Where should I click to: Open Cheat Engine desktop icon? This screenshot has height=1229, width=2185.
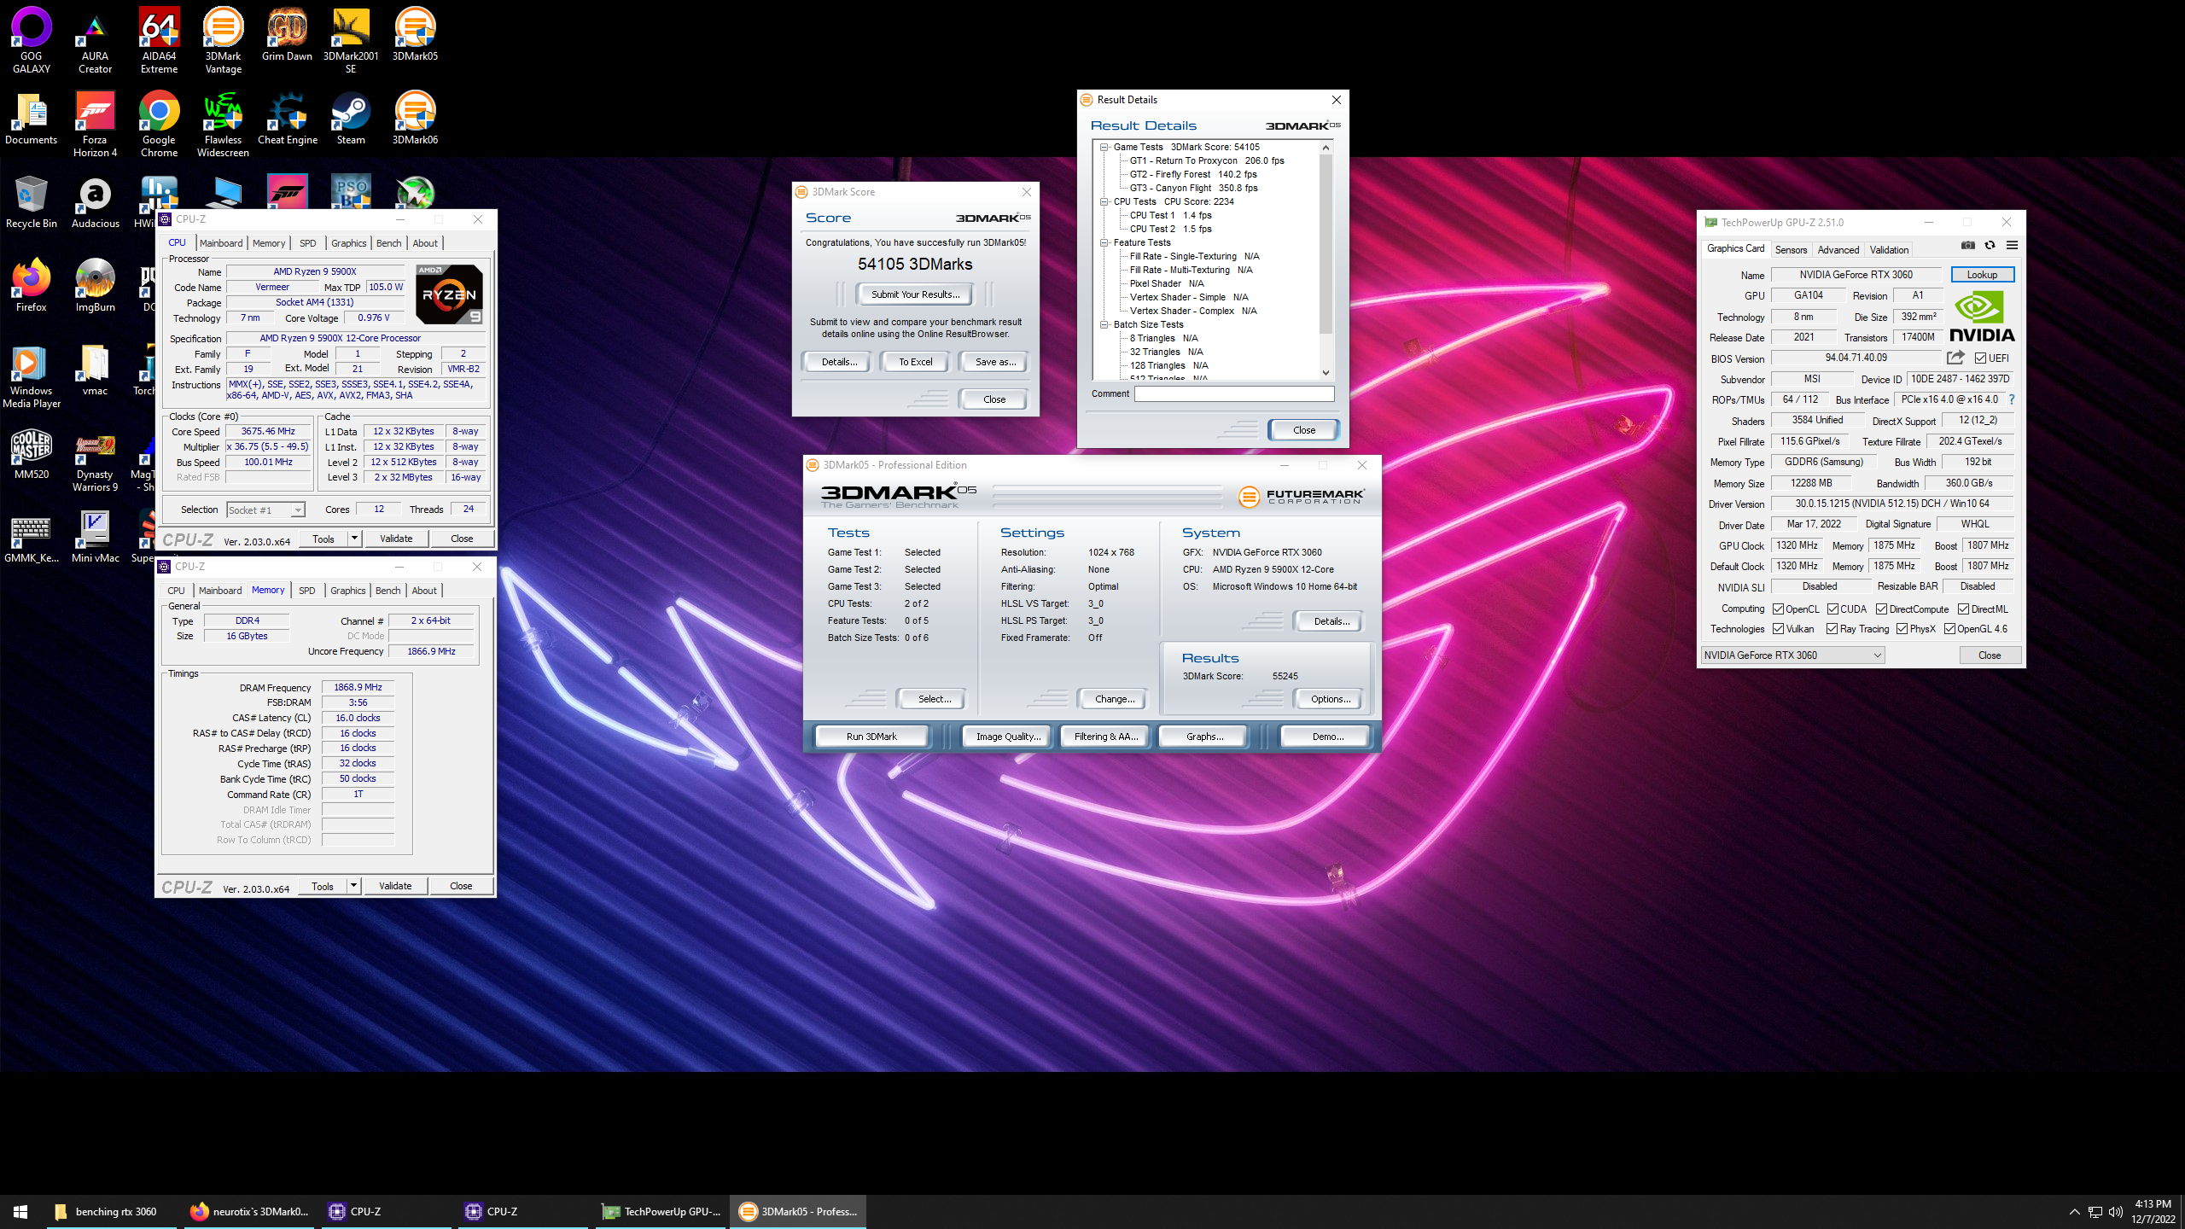click(x=287, y=118)
